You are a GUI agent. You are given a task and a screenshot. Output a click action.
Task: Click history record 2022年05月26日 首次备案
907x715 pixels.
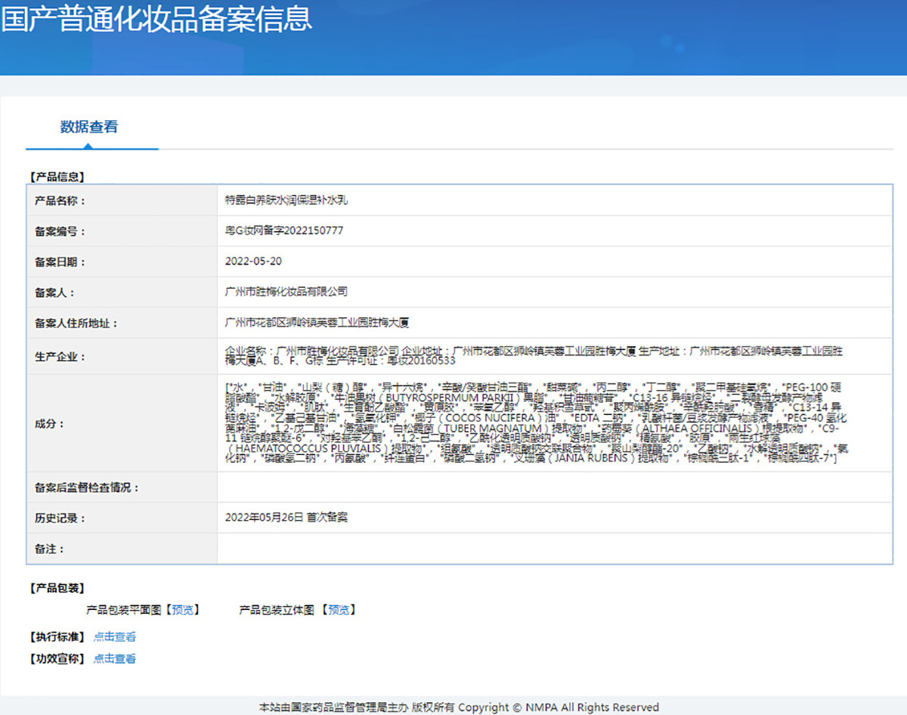(x=286, y=518)
